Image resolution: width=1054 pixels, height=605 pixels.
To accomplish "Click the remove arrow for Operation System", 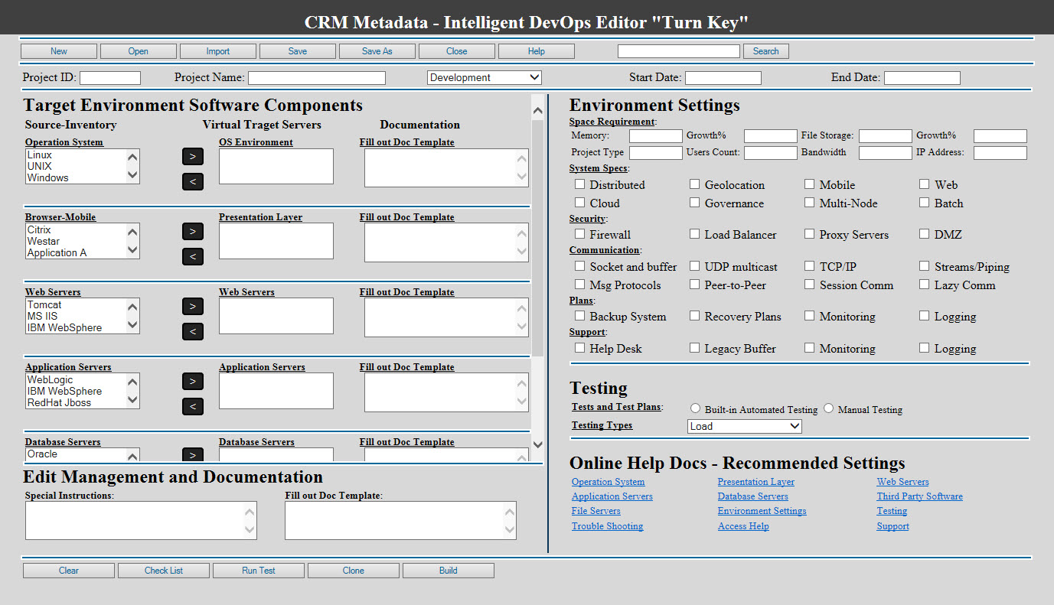I will [193, 181].
